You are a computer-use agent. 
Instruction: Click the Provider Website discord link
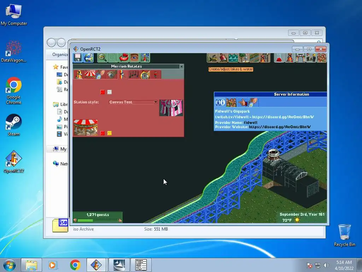[280, 127]
